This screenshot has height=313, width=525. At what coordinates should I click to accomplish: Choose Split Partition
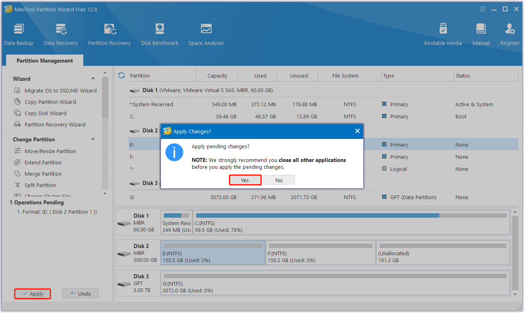tap(40, 185)
